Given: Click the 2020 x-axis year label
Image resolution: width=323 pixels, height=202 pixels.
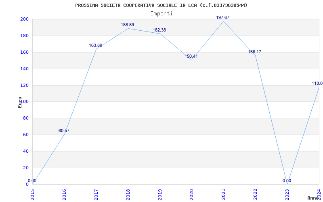Looking at the screenshot, I should point(191,194).
